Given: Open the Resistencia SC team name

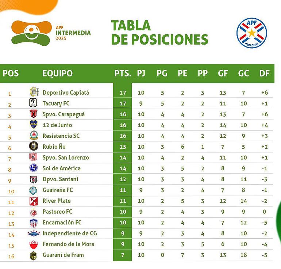Looking at the screenshot, I should pyautogui.click(x=61, y=136).
